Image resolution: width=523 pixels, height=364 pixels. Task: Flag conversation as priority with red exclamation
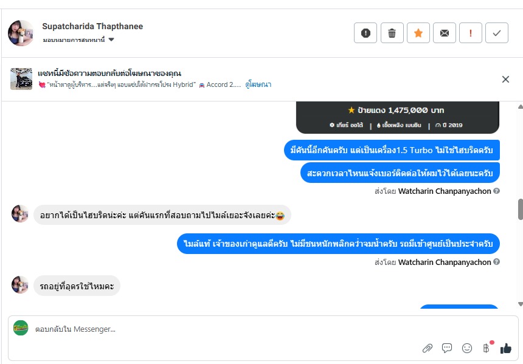click(x=471, y=33)
